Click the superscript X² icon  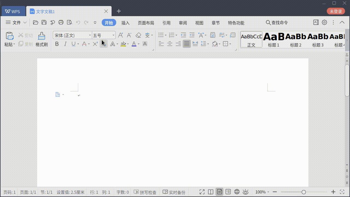pyautogui.click(x=95, y=44)
